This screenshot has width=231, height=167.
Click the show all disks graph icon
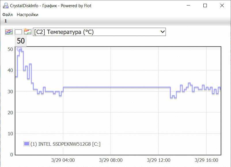coord(9,32)
